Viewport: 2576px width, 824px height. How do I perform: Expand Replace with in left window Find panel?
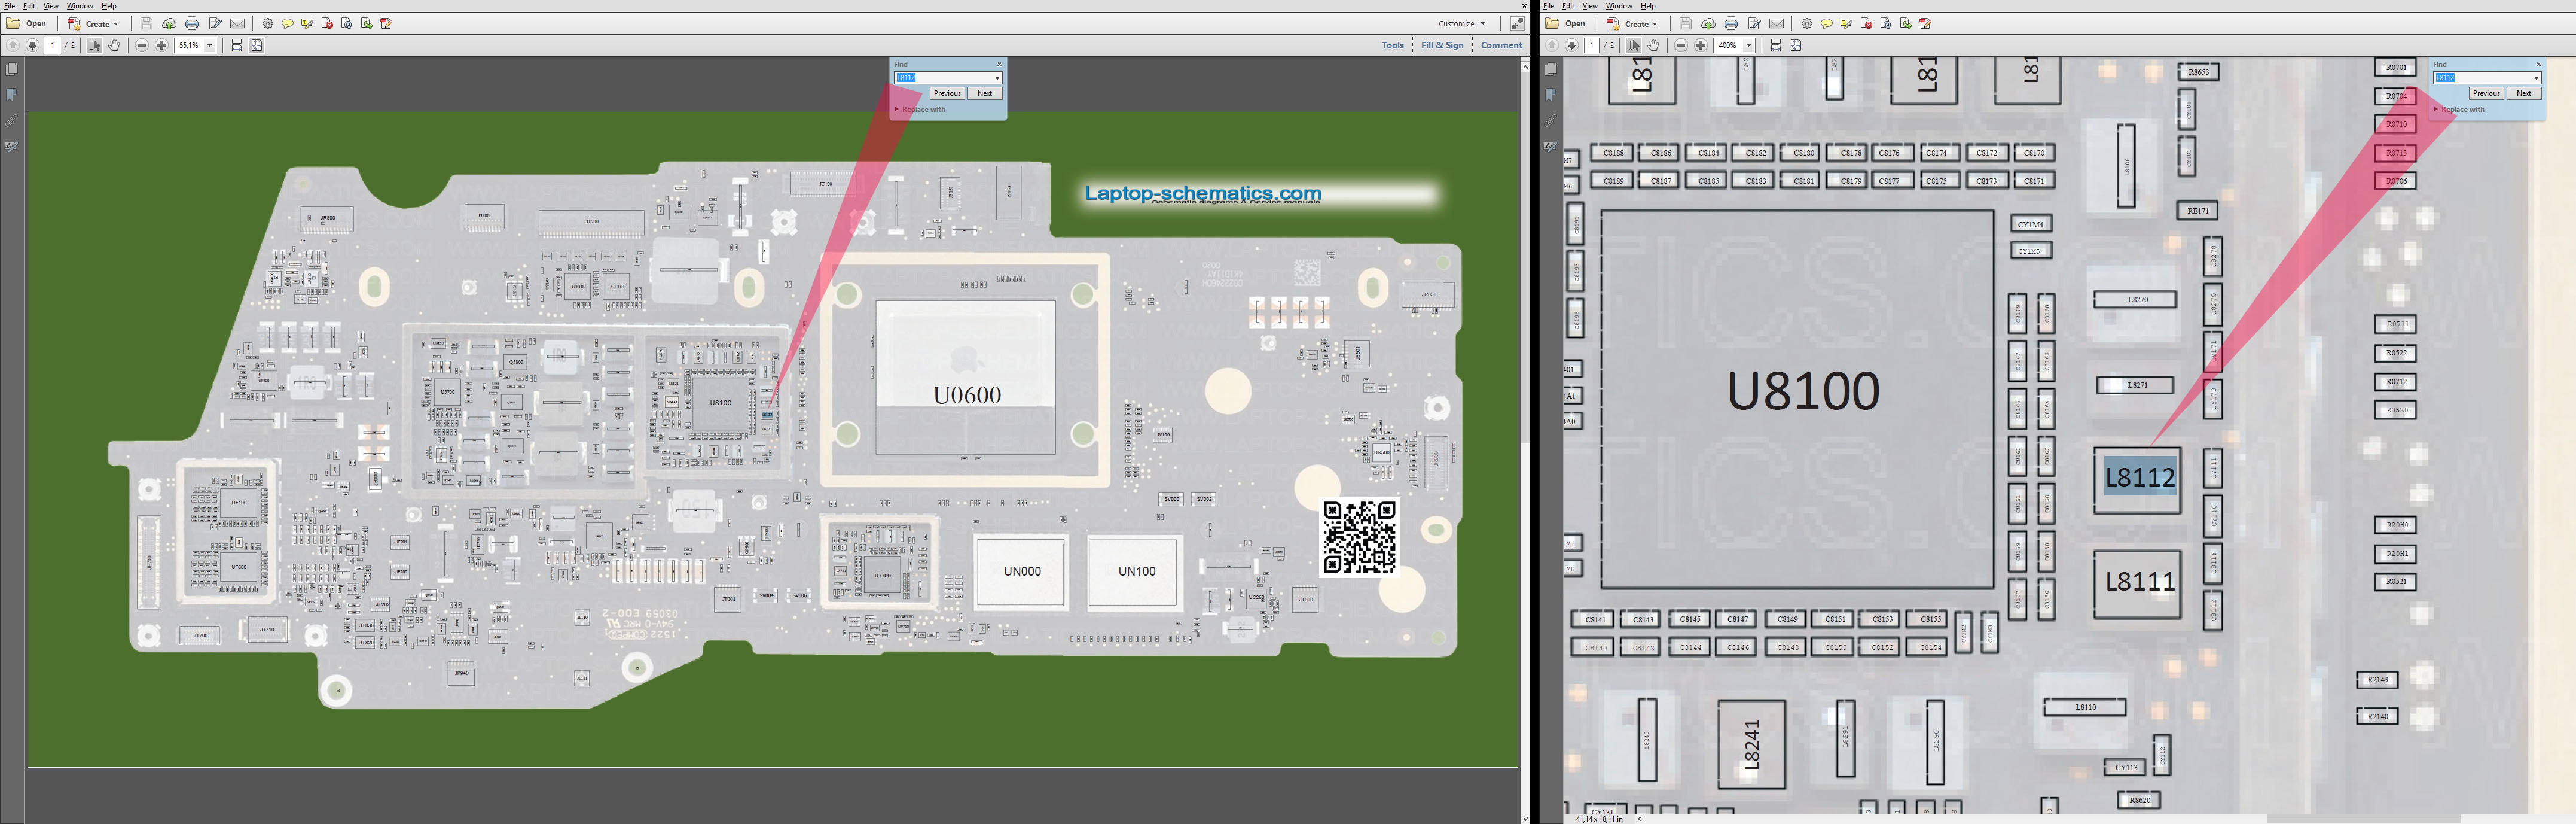(x=920, y=109)
